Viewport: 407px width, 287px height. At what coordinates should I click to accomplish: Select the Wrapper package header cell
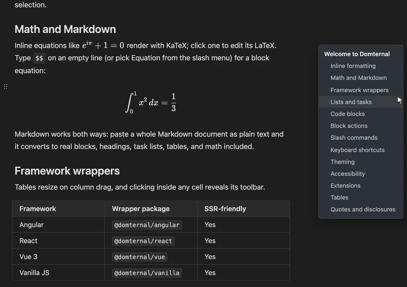[151, 209]
